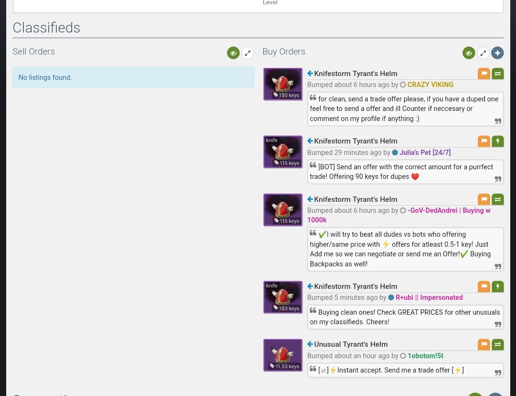Expand the Buy Orders panel

tap(483, 53)
